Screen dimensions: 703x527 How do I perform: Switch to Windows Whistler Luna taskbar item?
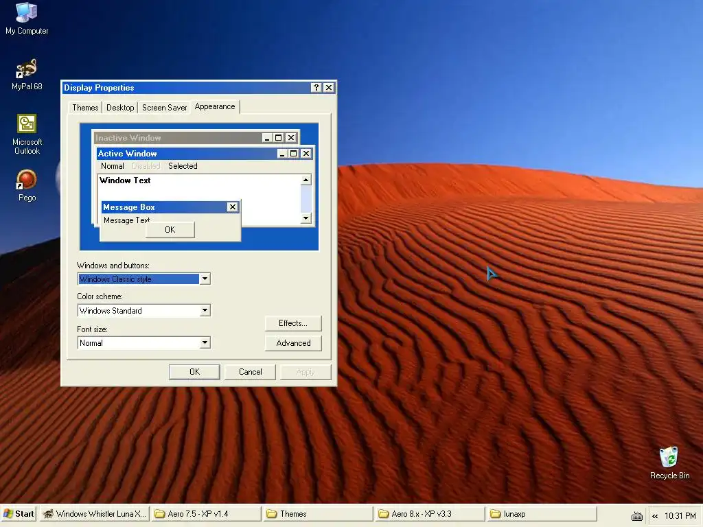pyautogui.click(x=93, y=513)
